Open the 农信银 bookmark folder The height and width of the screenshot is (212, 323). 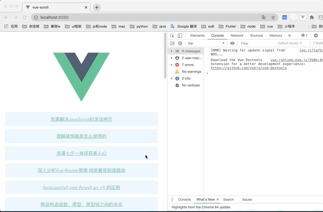(31, 26)
